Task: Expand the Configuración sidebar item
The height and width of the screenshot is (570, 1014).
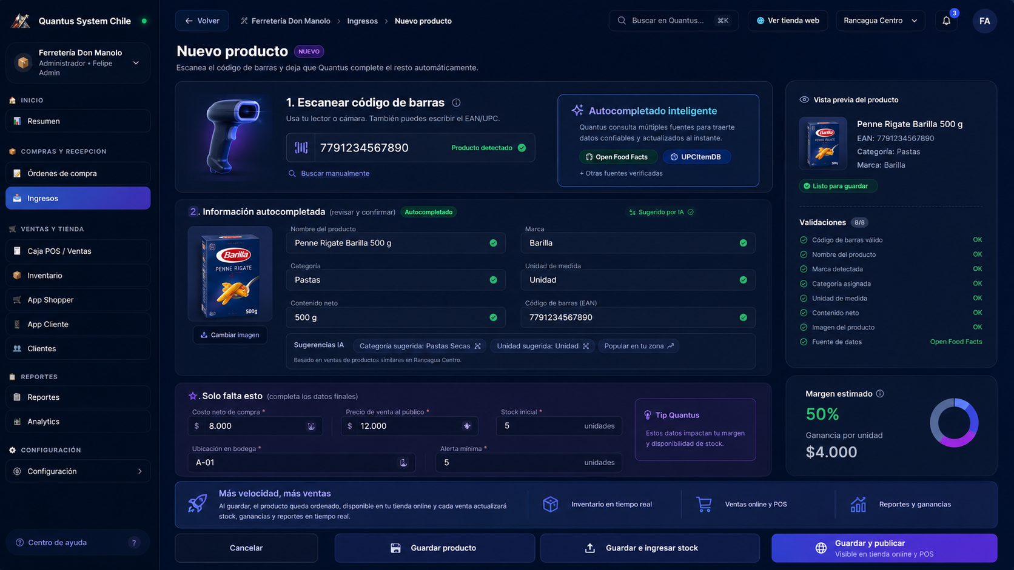Action: point(78,471)
